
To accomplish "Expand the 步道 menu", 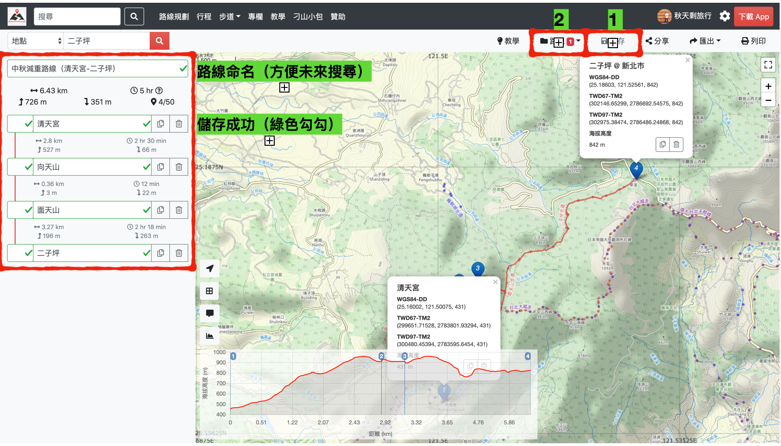I will [229, 17].
